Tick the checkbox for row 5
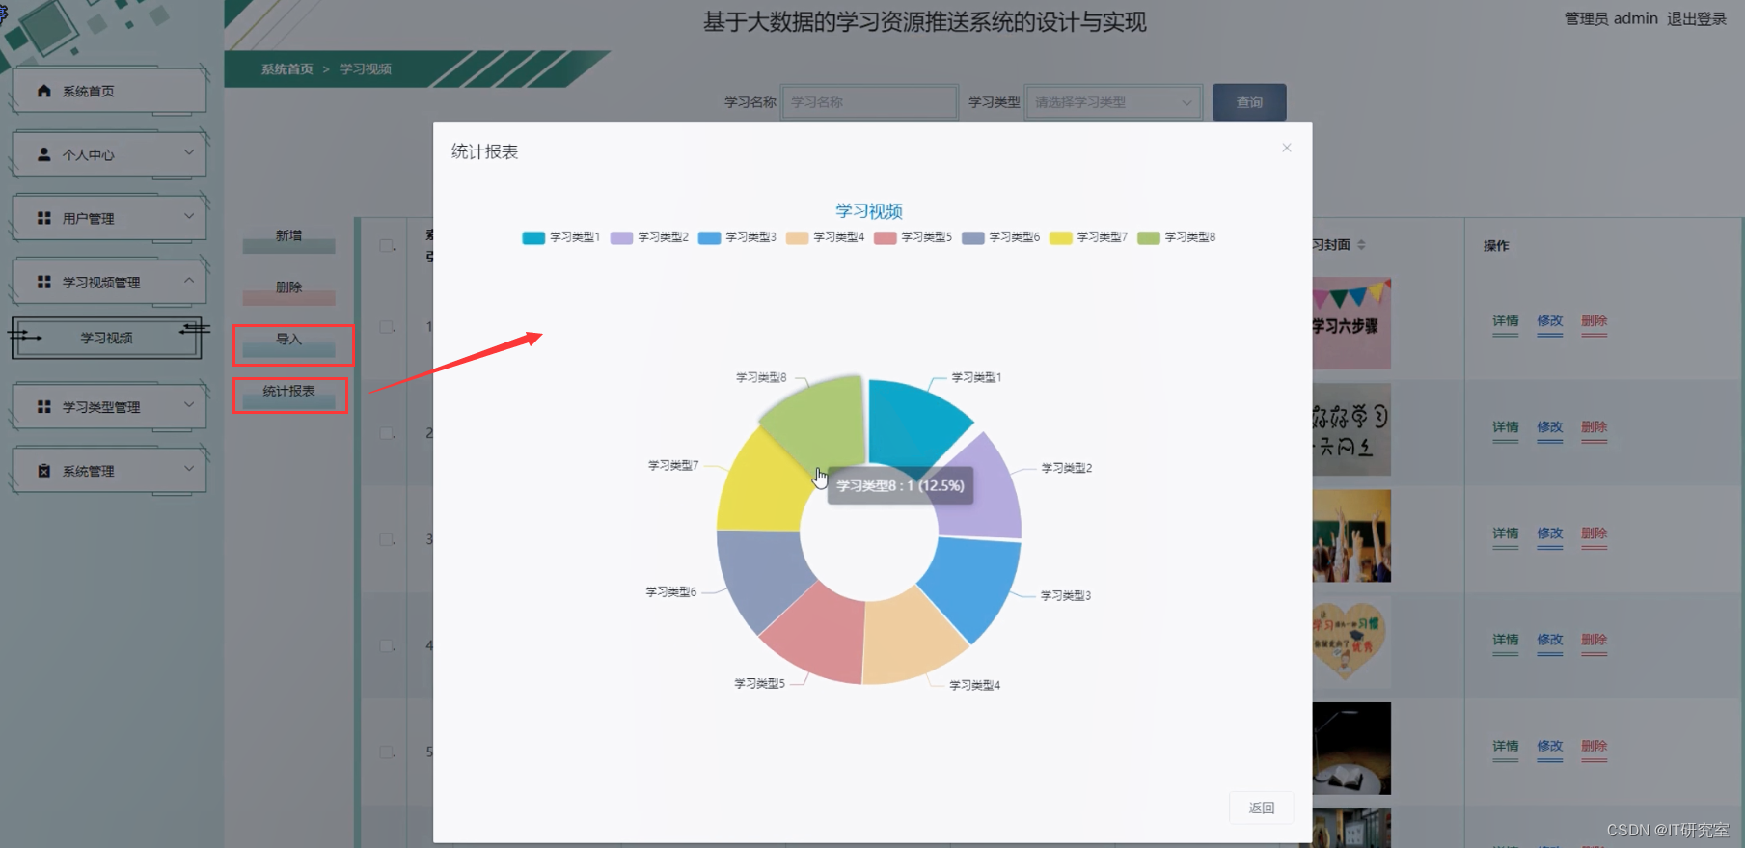 coord(386,752)
